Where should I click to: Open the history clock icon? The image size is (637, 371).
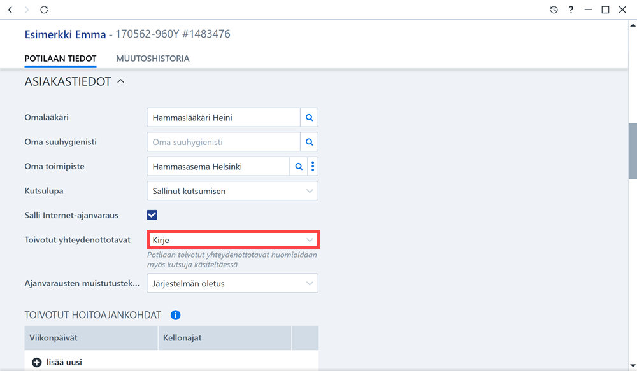(x=554, y=10)
